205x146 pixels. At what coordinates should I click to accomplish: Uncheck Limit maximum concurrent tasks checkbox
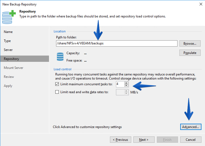57,84
